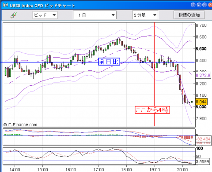Click the 3.5599 stochastic value label
212x172 pixels.
[202, 161]
